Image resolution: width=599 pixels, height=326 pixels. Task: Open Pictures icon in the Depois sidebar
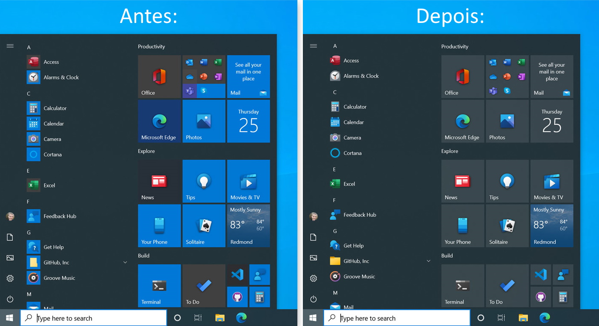pos(313,258)
